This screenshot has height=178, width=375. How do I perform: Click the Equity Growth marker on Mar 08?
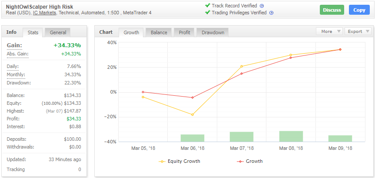291,55
